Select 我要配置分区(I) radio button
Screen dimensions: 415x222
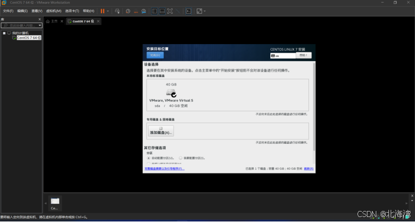pyautogui.click(x=181, y=158)
